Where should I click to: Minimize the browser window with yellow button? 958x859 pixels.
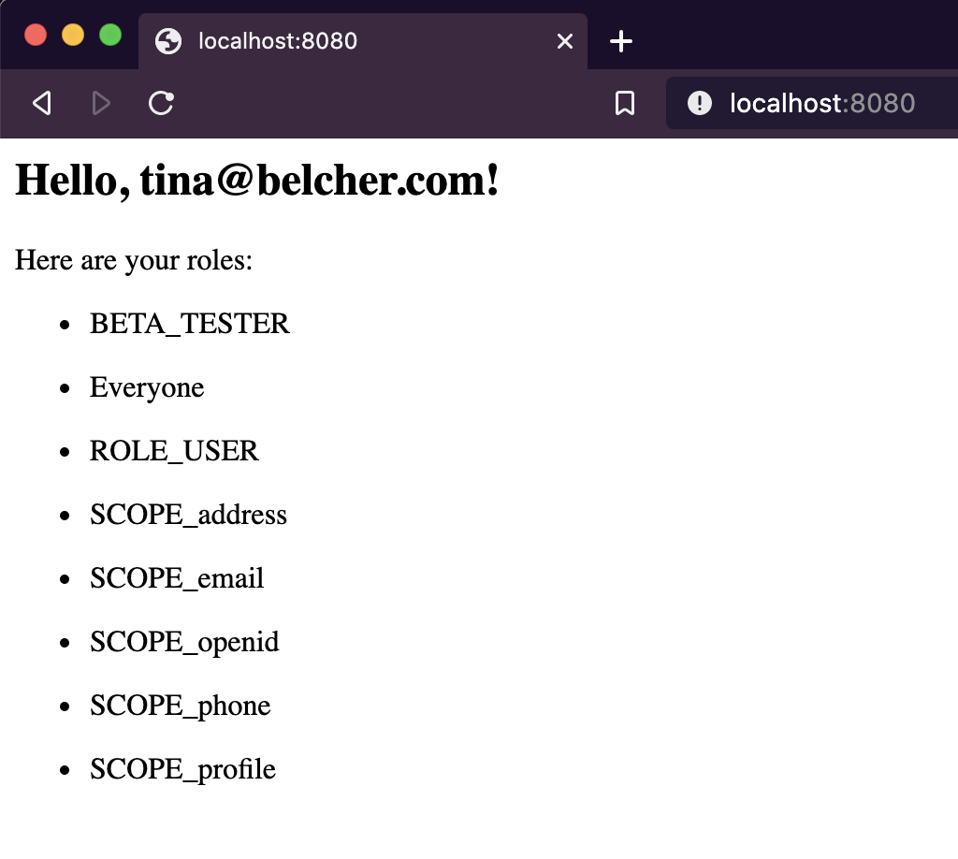[73, 36]
